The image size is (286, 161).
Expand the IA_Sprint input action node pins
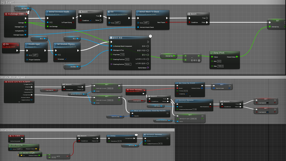pos(19,102)
